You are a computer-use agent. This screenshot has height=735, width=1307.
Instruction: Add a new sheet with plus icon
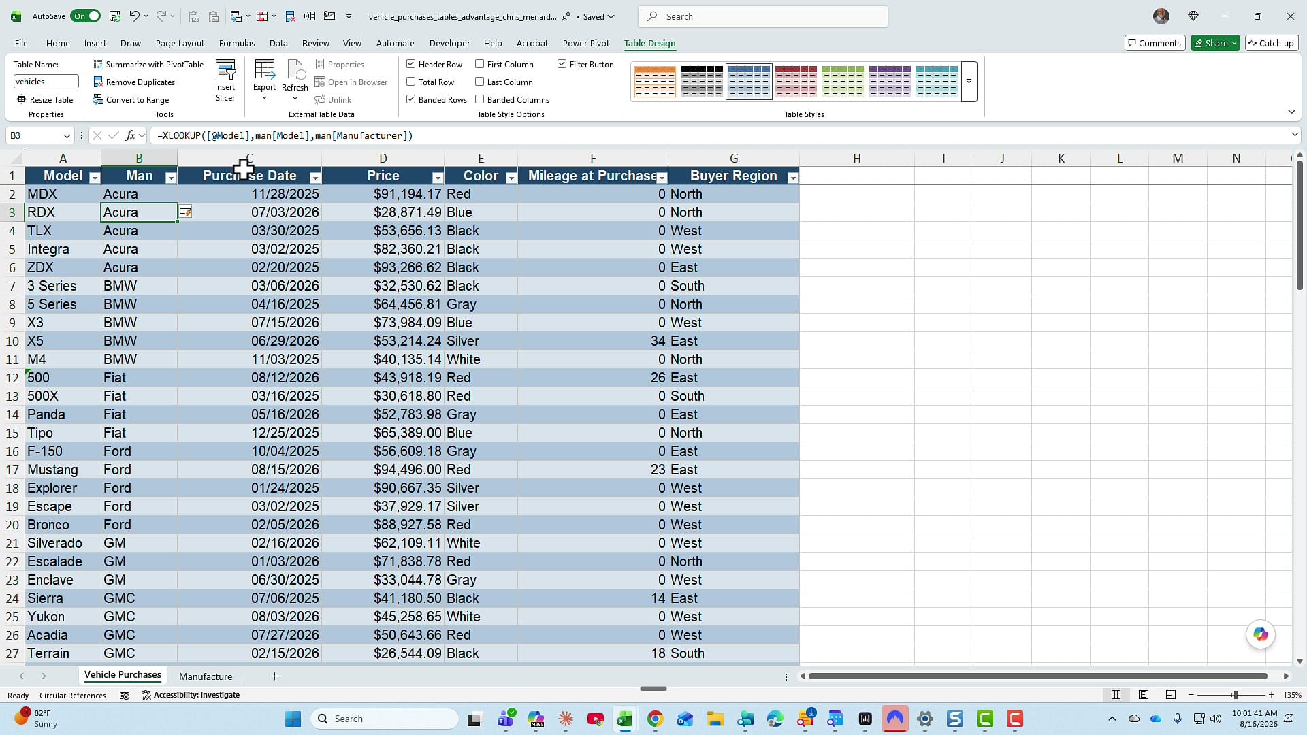pos(274,676)
